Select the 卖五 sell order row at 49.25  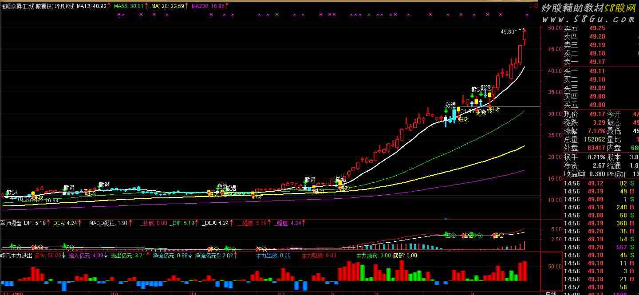tap(601, 28)
